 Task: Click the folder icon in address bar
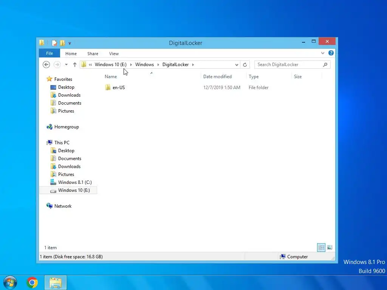pos(84,64)
